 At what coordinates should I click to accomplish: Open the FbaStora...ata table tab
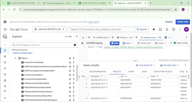coord(126,37)
